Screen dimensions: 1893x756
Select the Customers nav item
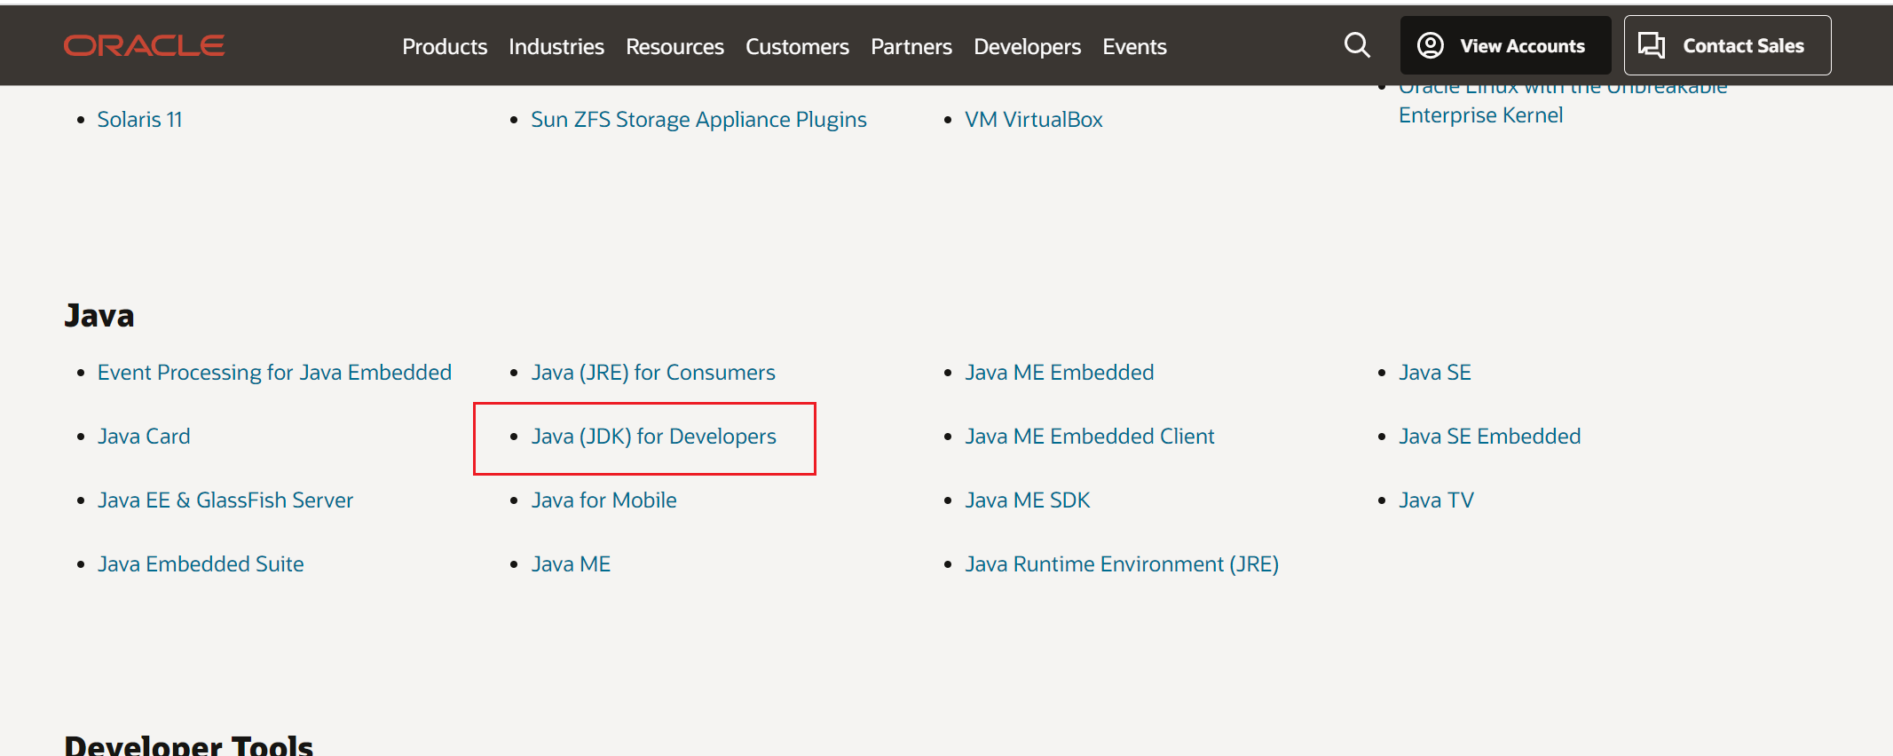click(x=797, y=47)
